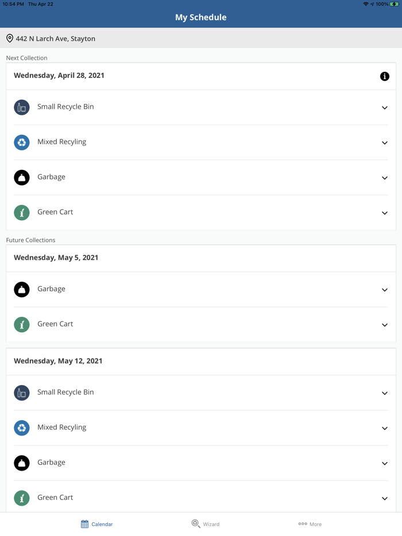Tap the black Garbage icon under April 28
Image resolution: width=402 pixels, height=536 pixels.
[x=22, y=177]
